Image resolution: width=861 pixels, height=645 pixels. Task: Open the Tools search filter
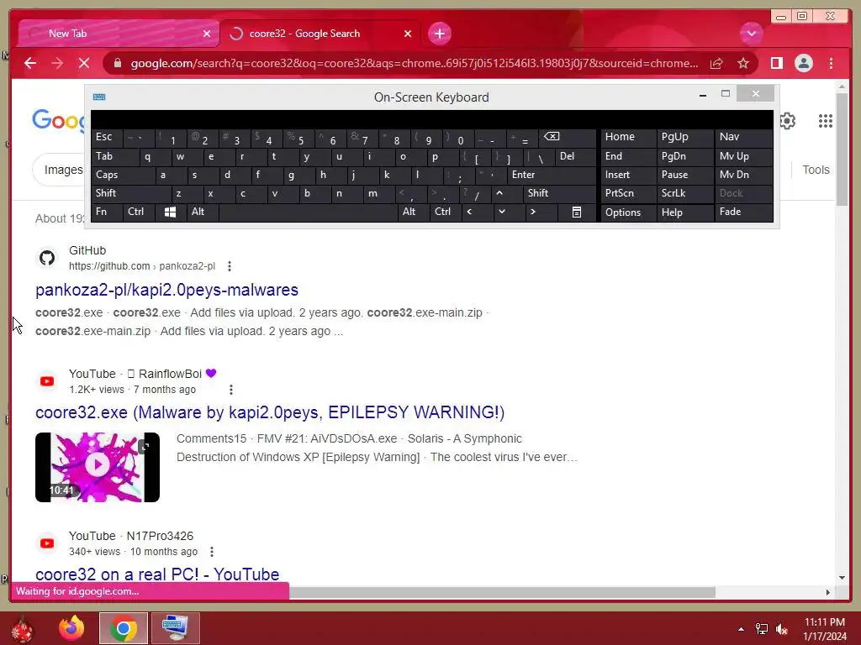point(816,170)
